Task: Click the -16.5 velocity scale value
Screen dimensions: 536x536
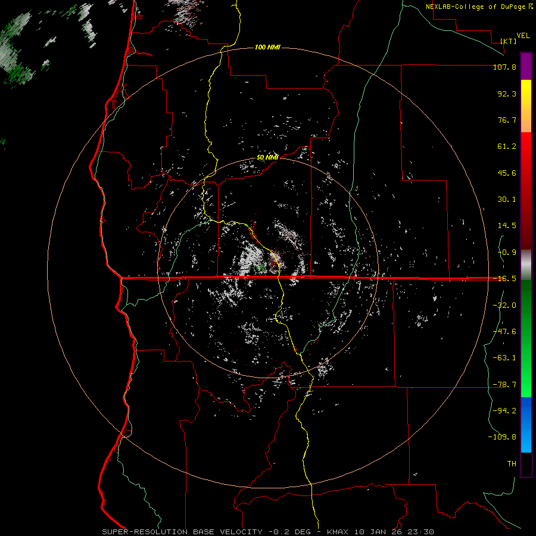Action: point(504,279)
